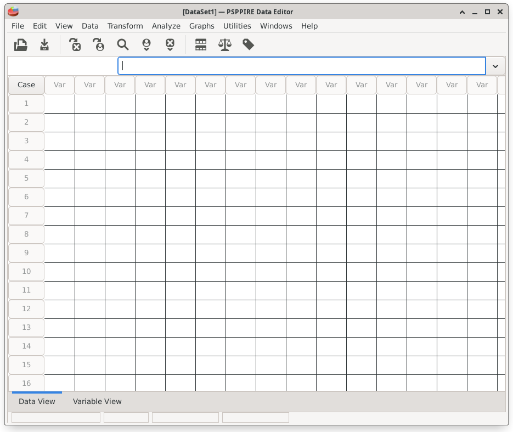This screenshot has height=432, width=513.
Task: Click the Find magnifying glass icon
Action: pyautogui.click(x=122, y=45)
